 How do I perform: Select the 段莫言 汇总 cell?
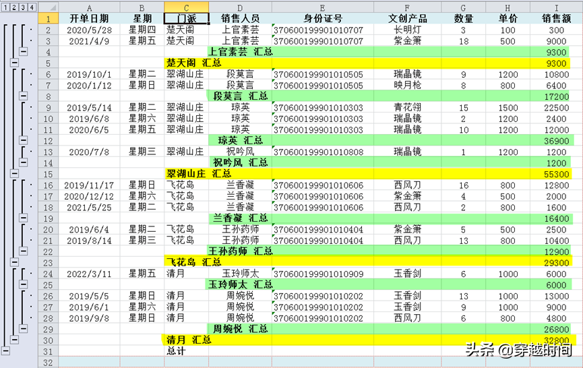[x=240, y=96]
